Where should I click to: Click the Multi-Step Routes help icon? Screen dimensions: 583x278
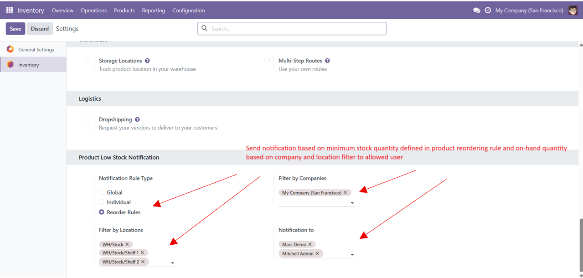click(x=327, y=61)
